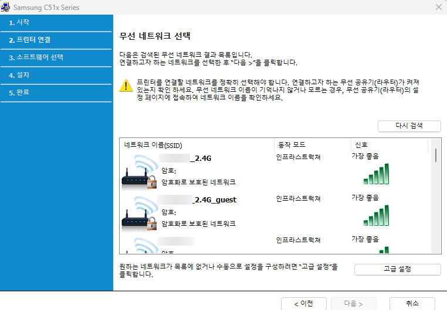The image size is (447, 310).
Task: Click the signal bars of _2.4G network
Action: (376, 174)
